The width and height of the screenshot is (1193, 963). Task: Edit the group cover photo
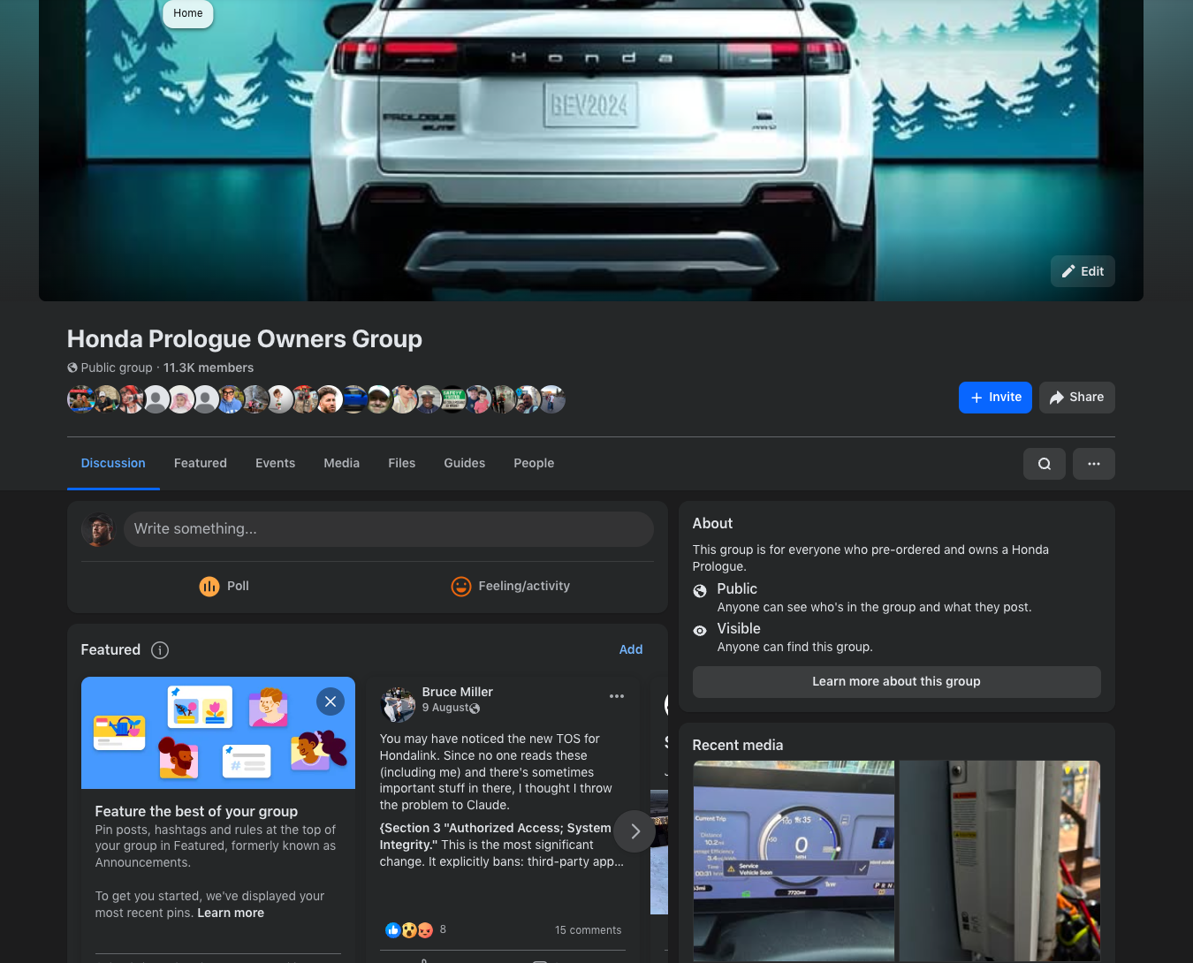click(1083, 271)
